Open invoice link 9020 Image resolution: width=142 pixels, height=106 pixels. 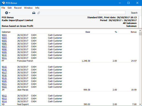point(4,81)
